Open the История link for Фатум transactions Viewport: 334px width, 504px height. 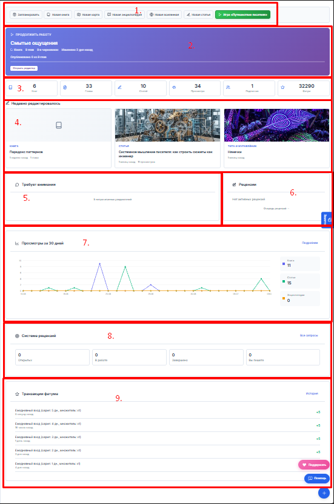click(312, 394)
